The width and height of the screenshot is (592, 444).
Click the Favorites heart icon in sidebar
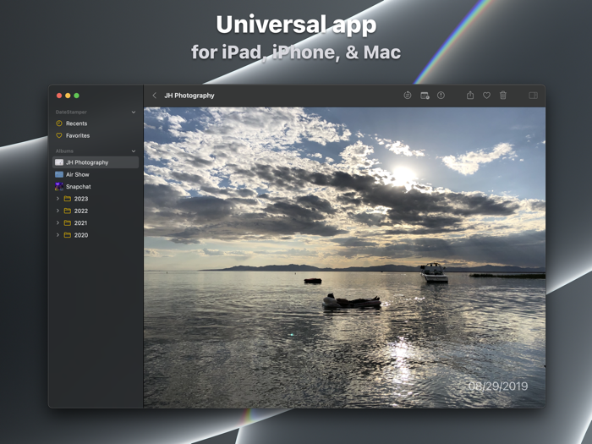coord(59,135)
